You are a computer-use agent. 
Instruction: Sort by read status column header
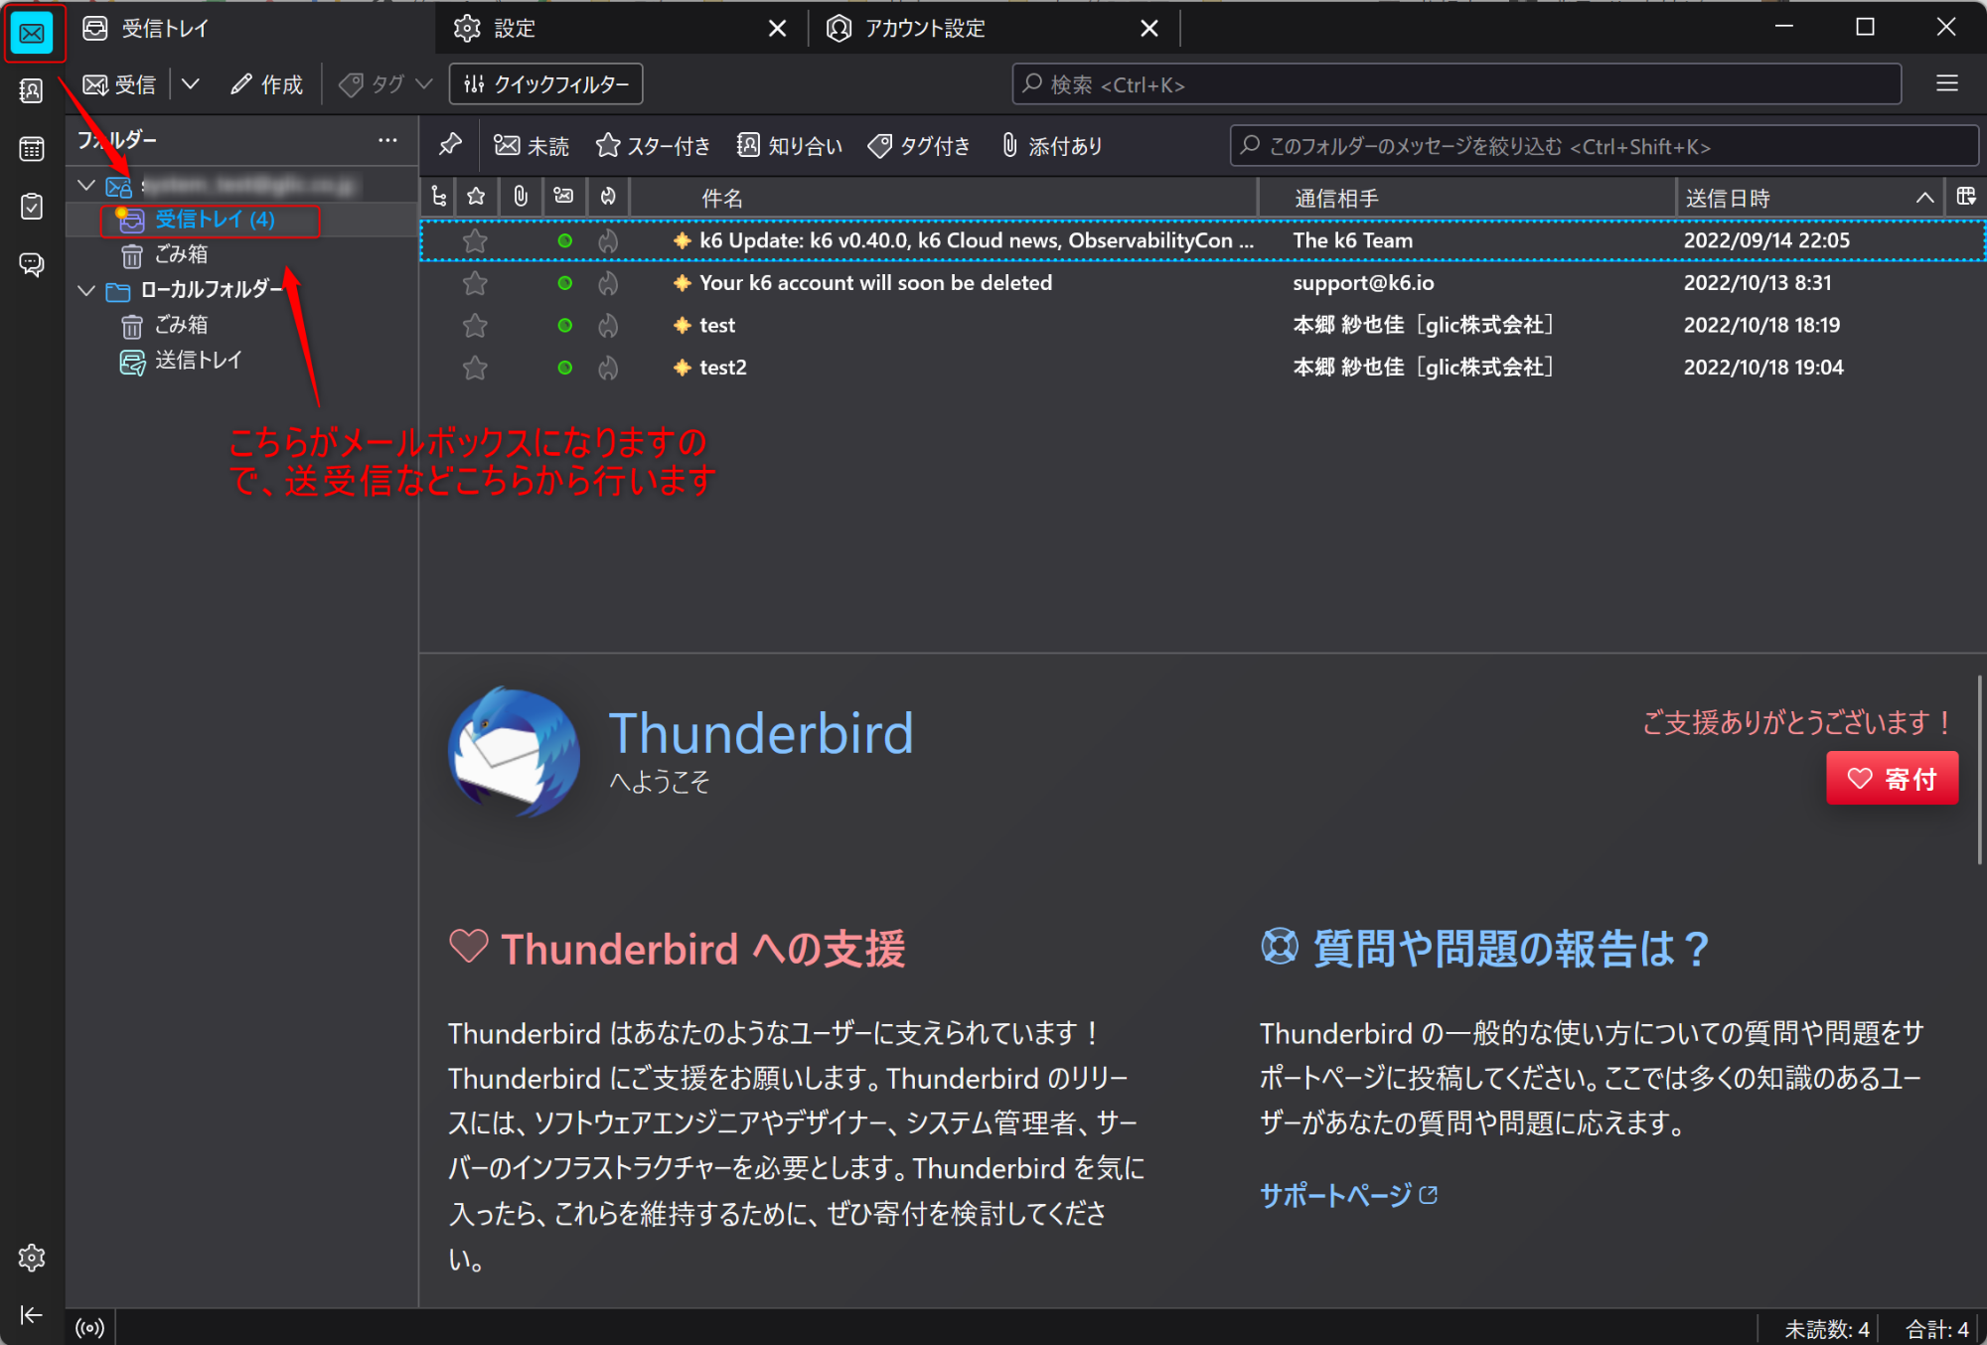click(564, 197)
